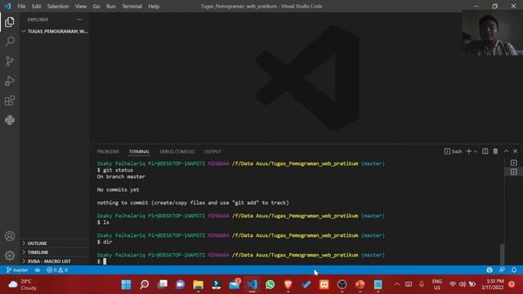The height and width of the screenshot is (294, 523).
Task: Open the Explorer view in activity bar
Action: [x=10, y=22]
